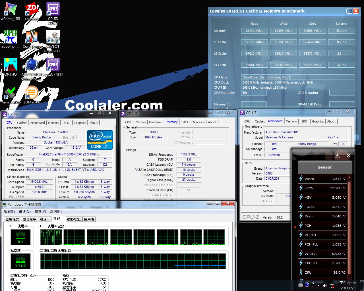Screen dimensions: 364x291
Task: Click the Intel Core i7 logo in CPU-Z
Action: tap(100, 140)
